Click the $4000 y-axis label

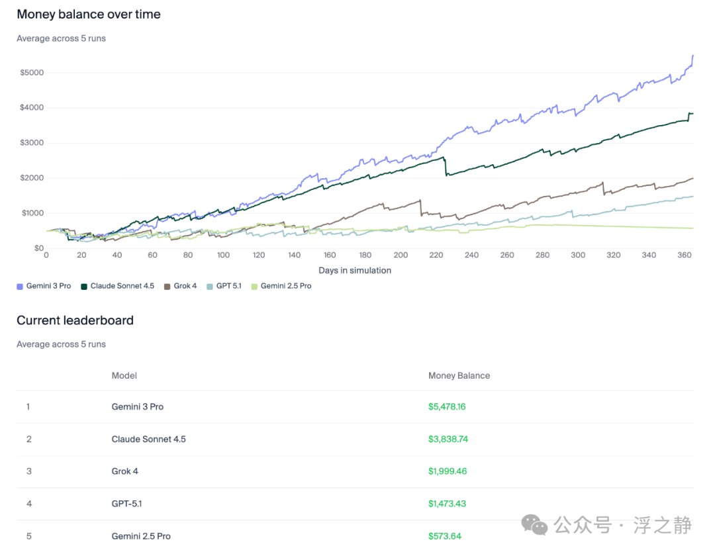32,108
